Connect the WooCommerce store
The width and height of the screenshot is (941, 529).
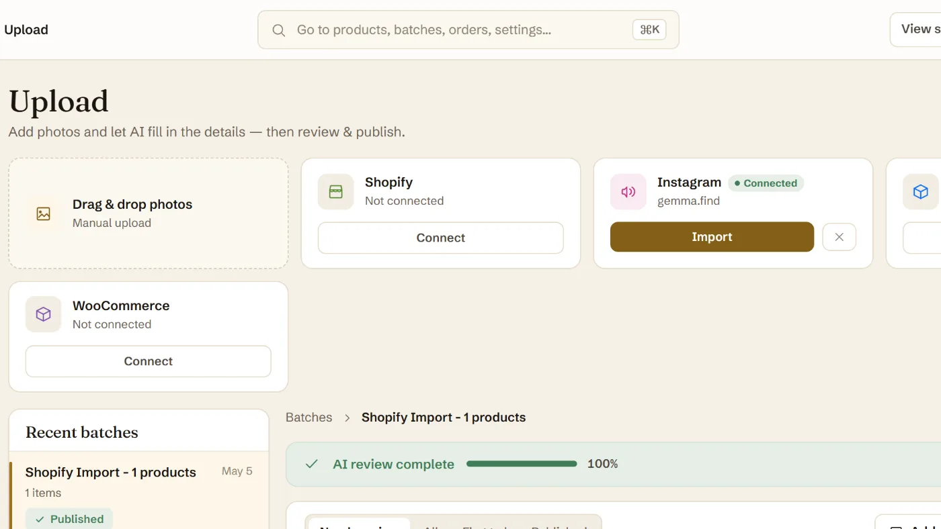(149, 361)
